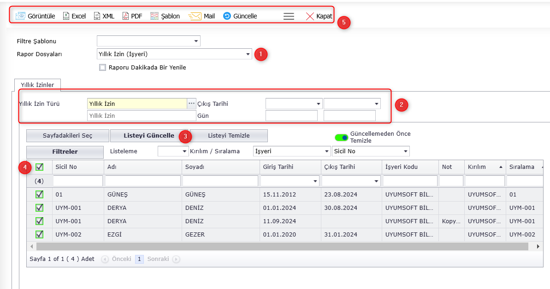550x289 pixels.
Task: Click the Kırılım column filter field
Action: (x=485, y=181)
